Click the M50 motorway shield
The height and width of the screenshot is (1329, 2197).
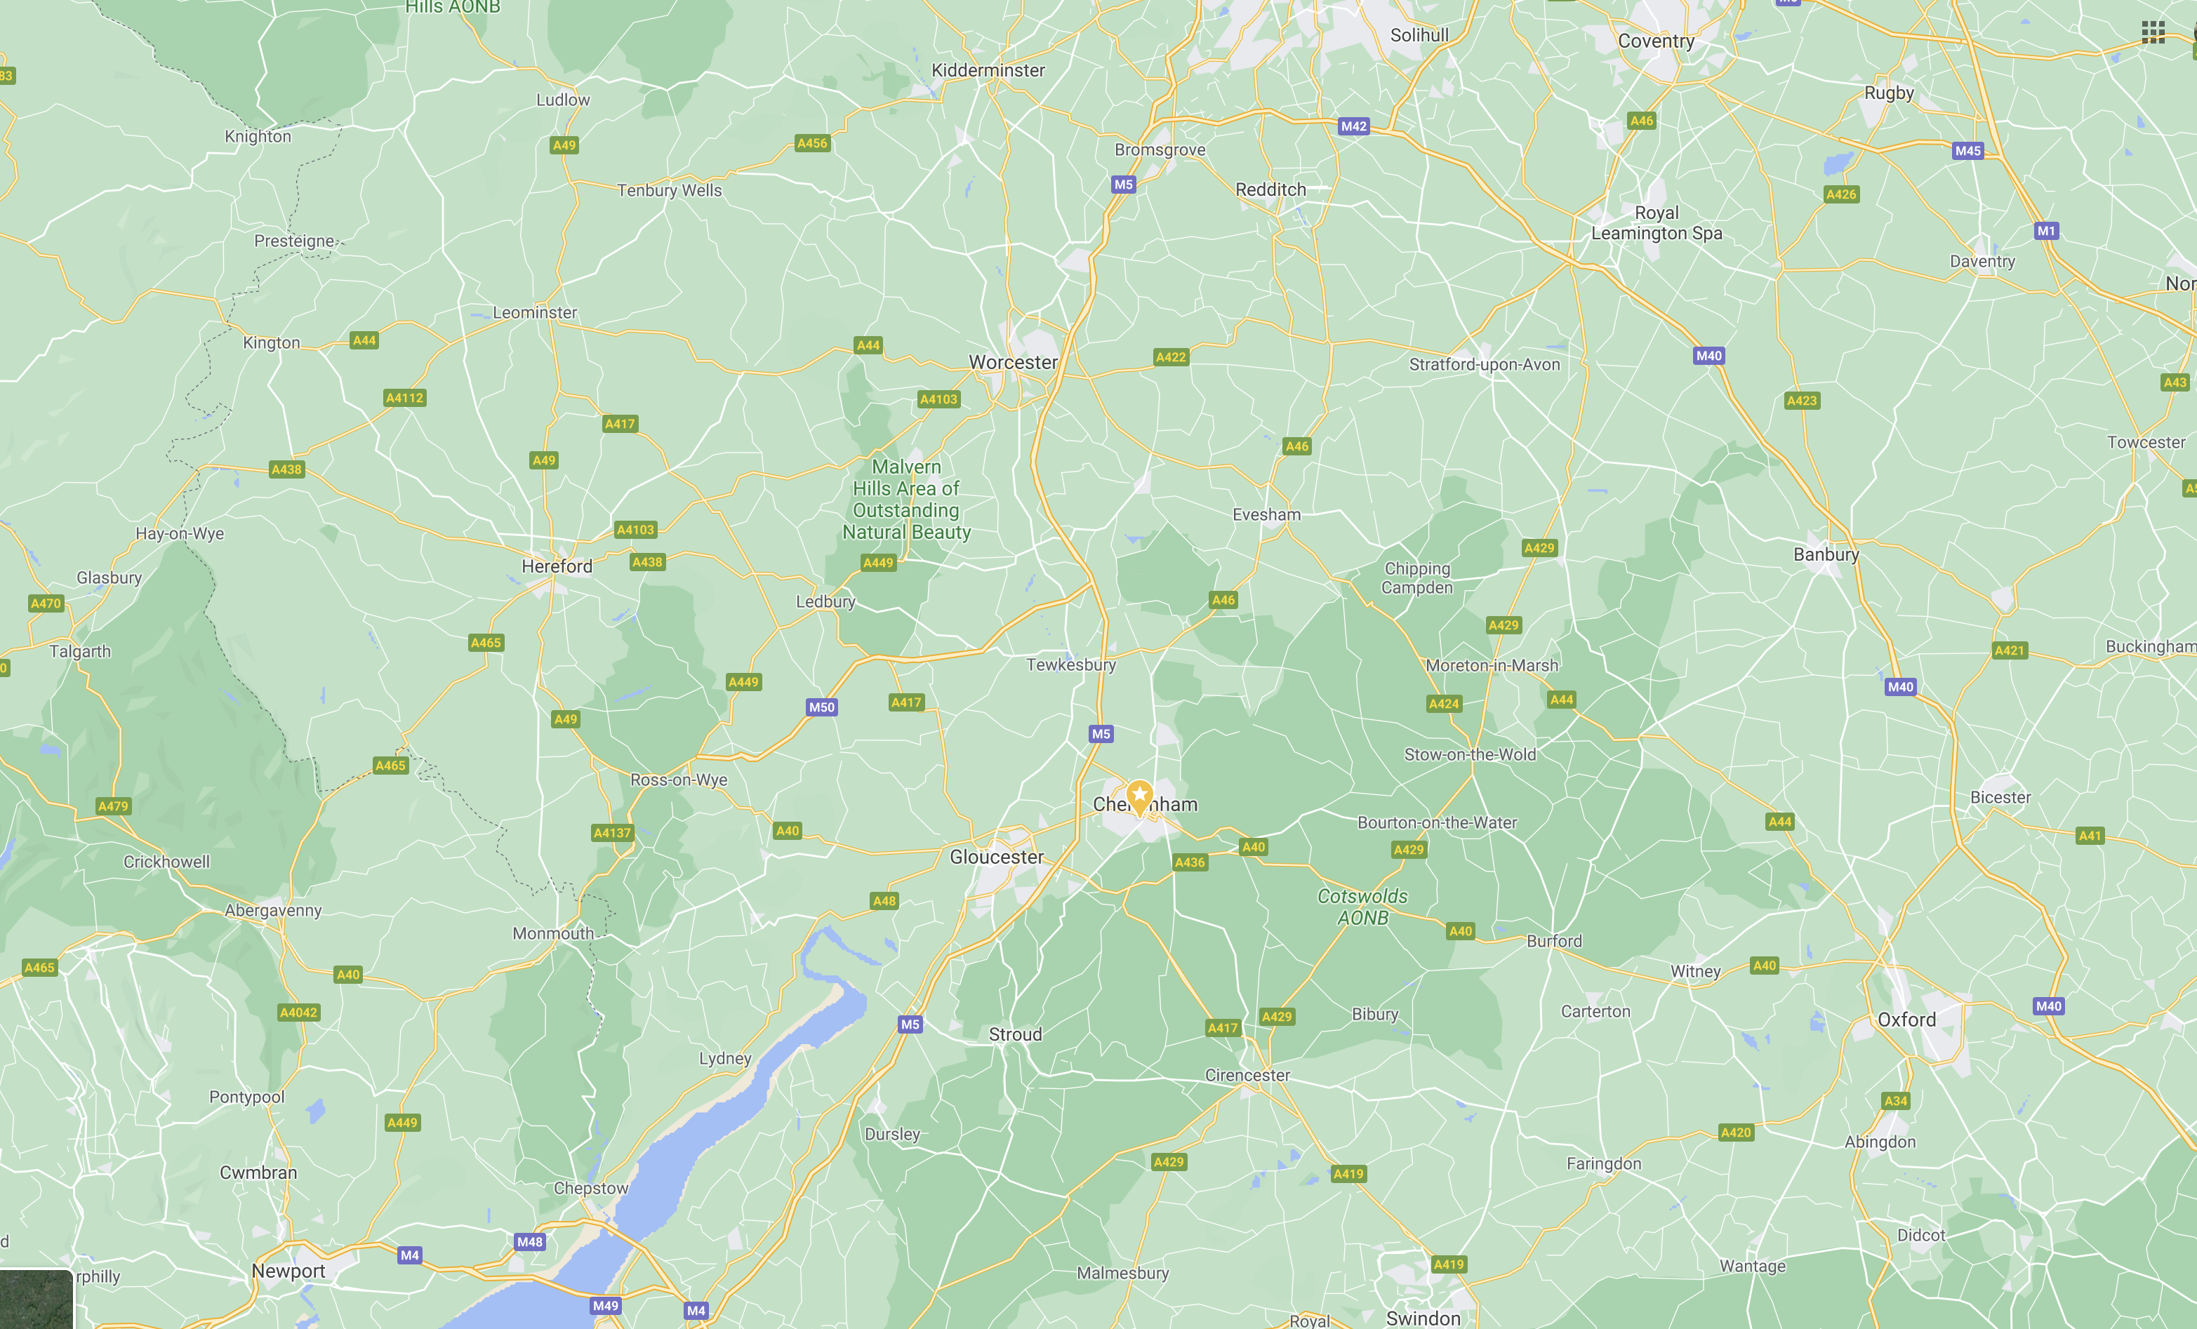click(x=821, y=707)
